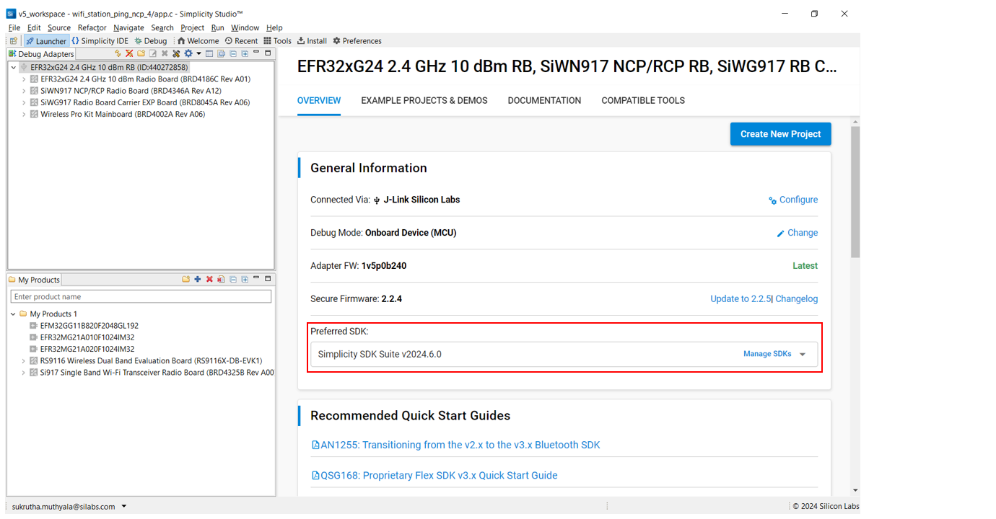
Task: Click the product name input field
Action: point(141,296)
